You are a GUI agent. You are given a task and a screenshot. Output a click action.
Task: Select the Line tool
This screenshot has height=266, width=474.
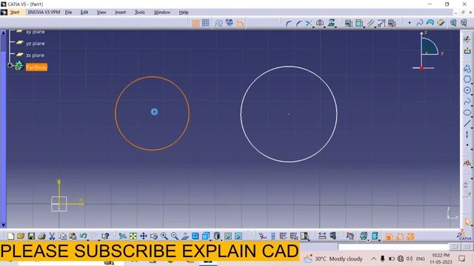[467, 123]
